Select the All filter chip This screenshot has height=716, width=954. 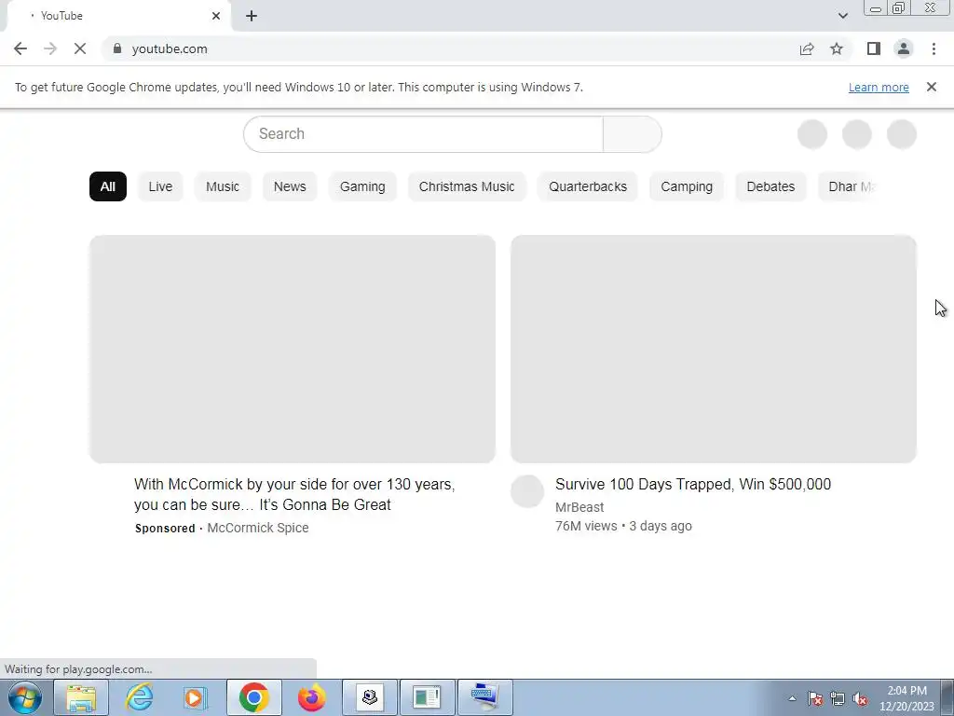coord(108,186)
